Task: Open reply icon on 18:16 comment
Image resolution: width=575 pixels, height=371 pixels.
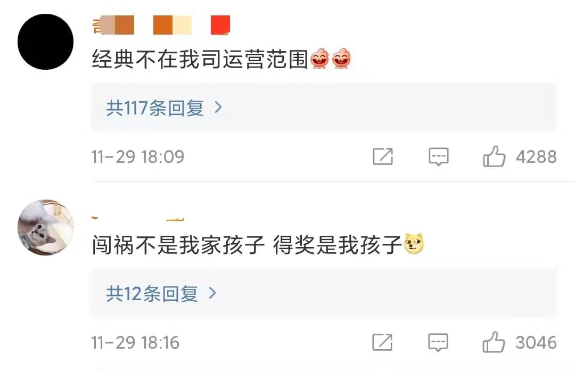Action: point(438,343)
